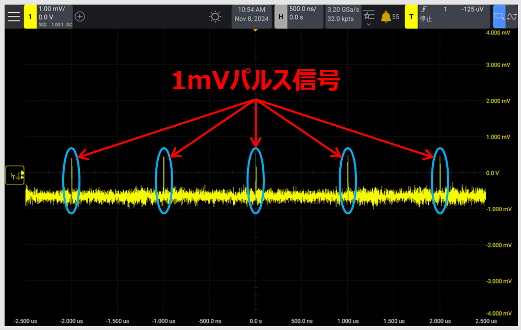521x330 pixels.
Task: Open trigger rising edge slope setting
Action: click(x=424, y=9)
